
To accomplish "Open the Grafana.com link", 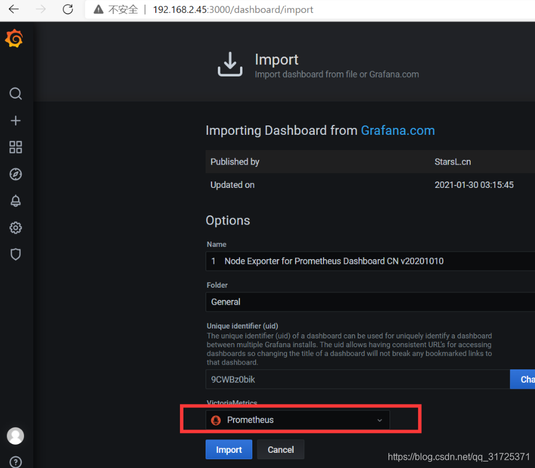I will coord(398,131).
